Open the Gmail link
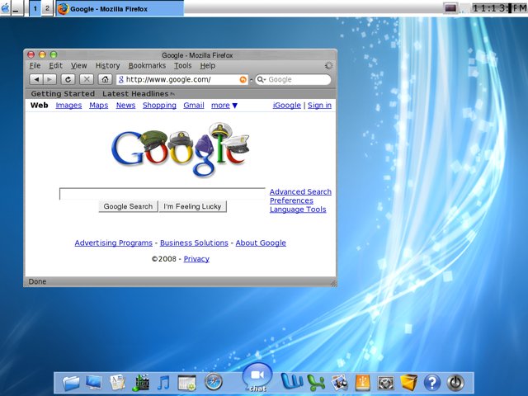 (x=194, y=106)
